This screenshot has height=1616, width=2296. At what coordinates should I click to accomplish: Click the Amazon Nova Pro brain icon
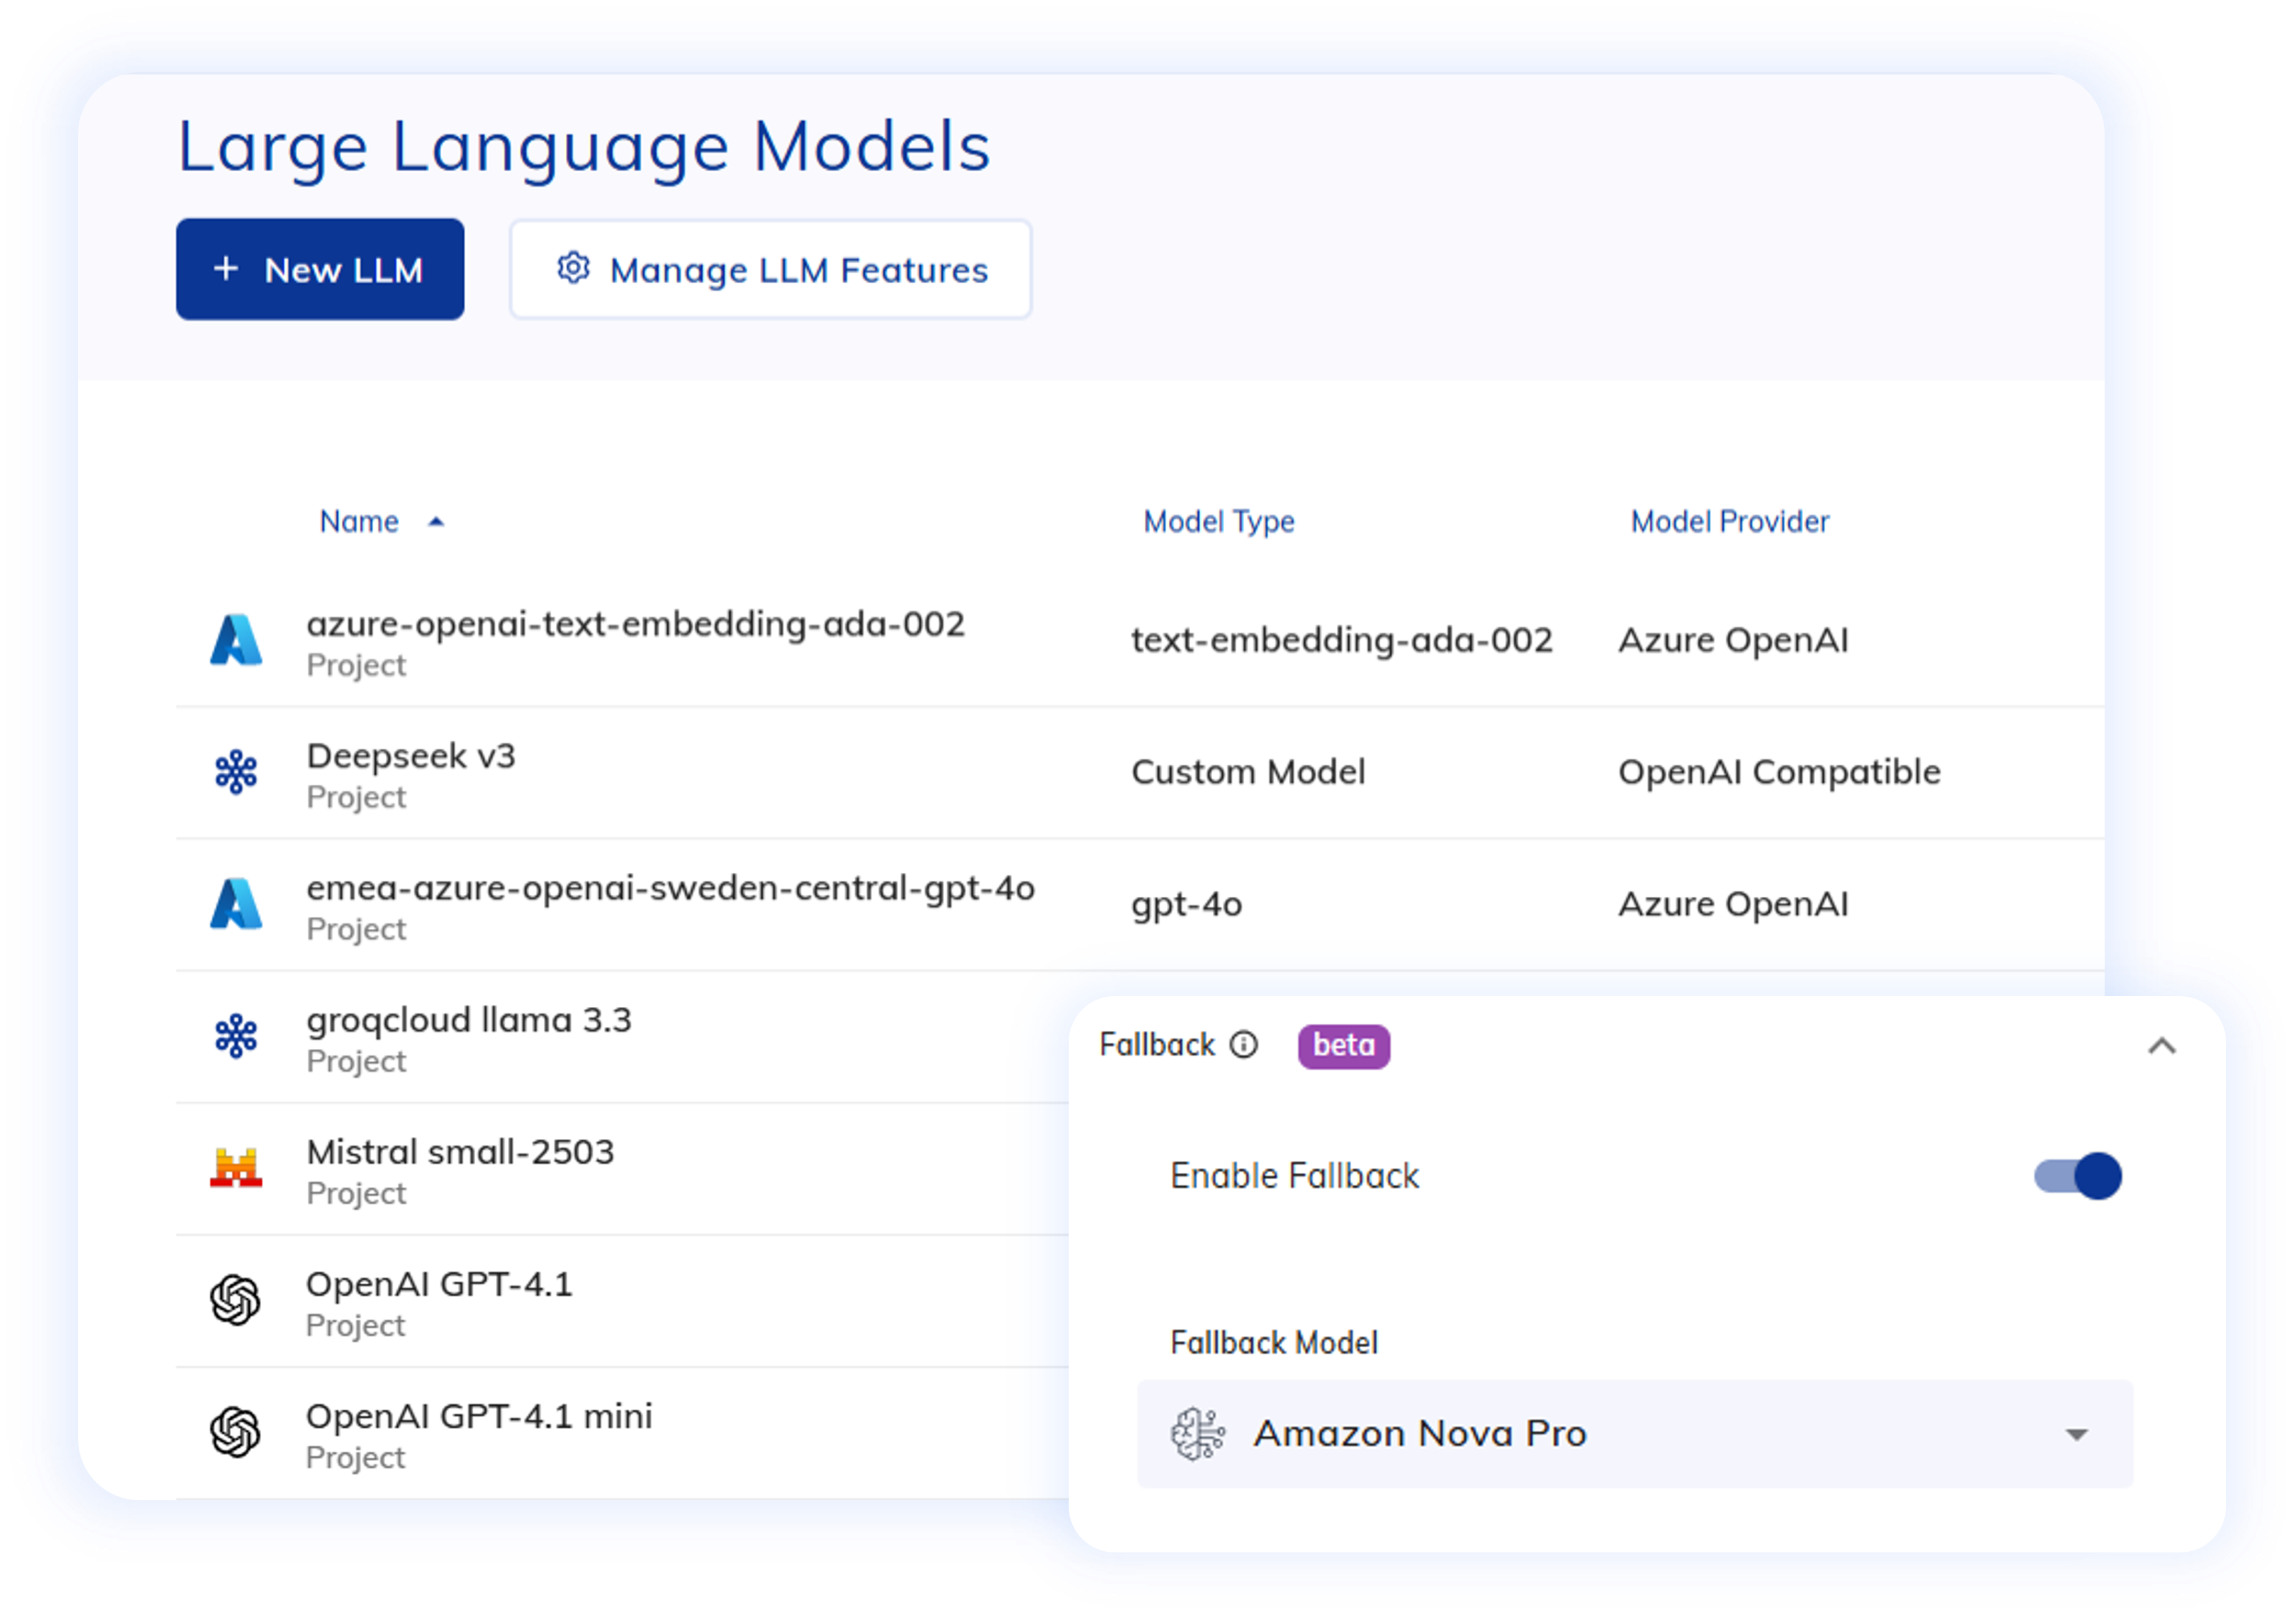[1198, 1434]
